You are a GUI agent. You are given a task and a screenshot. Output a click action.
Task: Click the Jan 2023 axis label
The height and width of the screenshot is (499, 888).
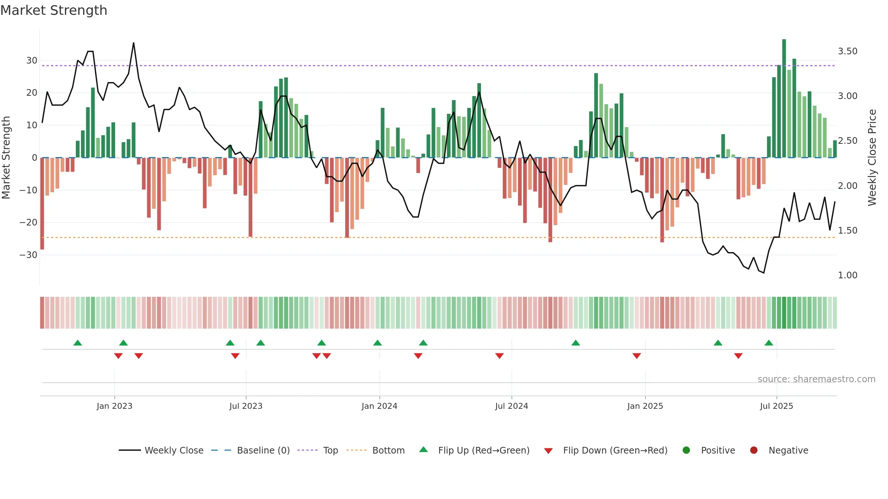pyautogui.click(x=114, y=406)
